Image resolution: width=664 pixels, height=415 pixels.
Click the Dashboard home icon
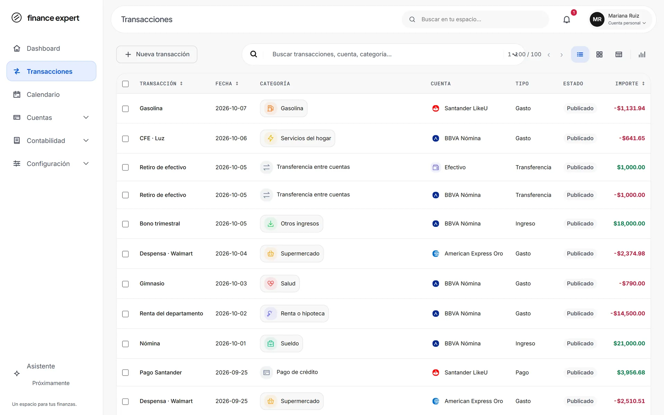[x=17, y=48]
